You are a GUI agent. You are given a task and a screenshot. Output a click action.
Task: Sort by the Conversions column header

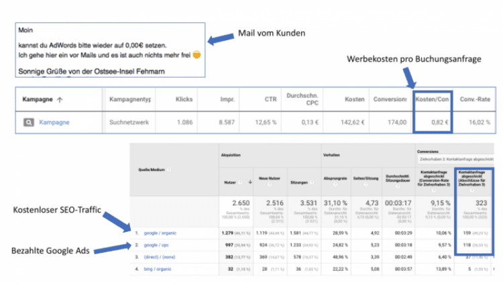point(390,99)
